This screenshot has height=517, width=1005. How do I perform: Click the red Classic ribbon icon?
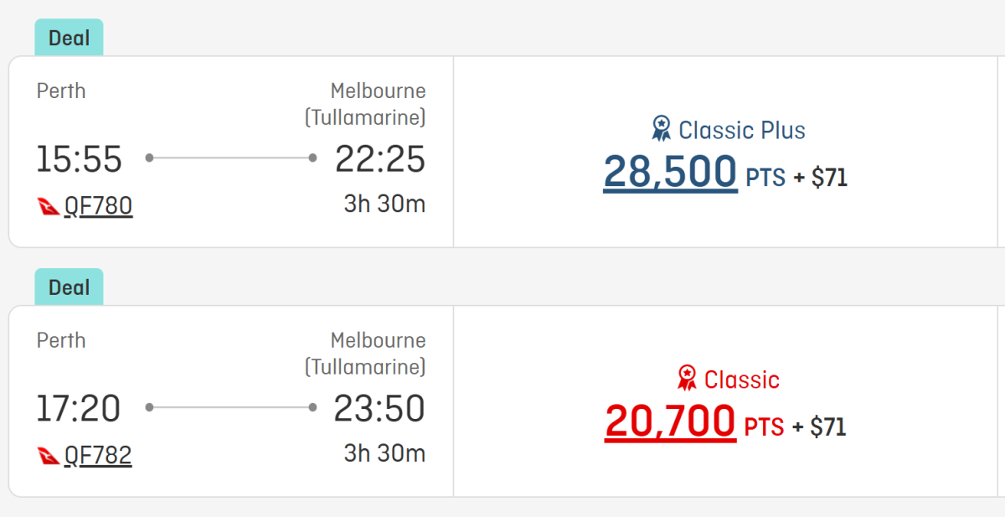pos(687,379)
